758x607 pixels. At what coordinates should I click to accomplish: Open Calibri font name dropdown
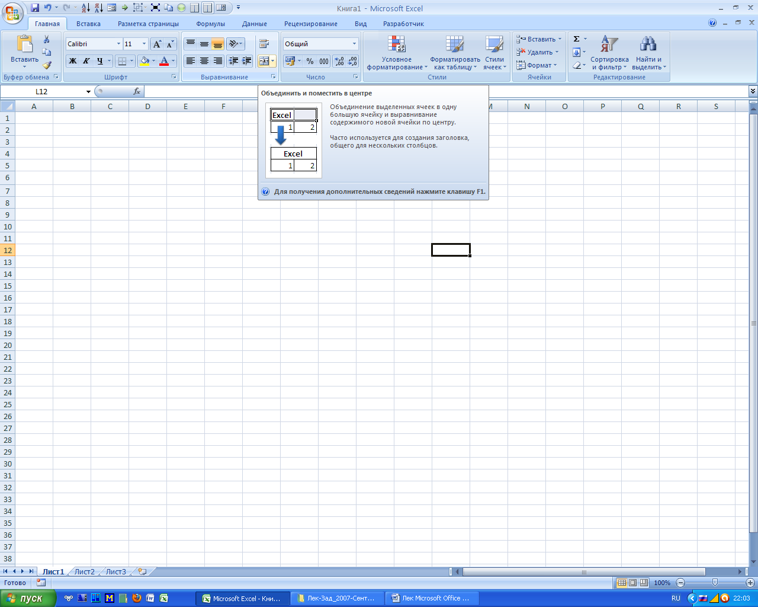(118, 44)
